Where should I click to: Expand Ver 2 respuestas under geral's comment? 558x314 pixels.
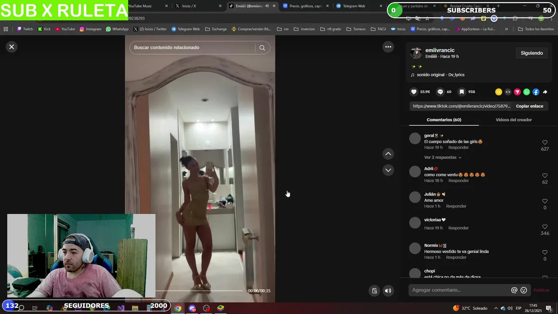pos(443,157)
